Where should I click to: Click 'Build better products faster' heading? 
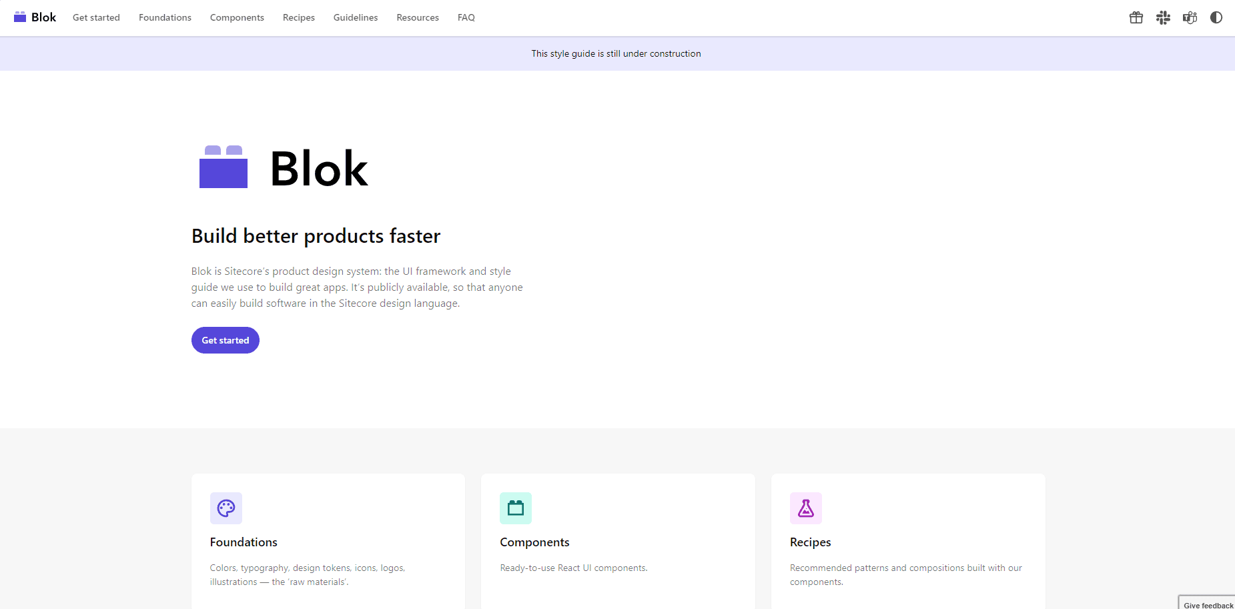point(316,236)
